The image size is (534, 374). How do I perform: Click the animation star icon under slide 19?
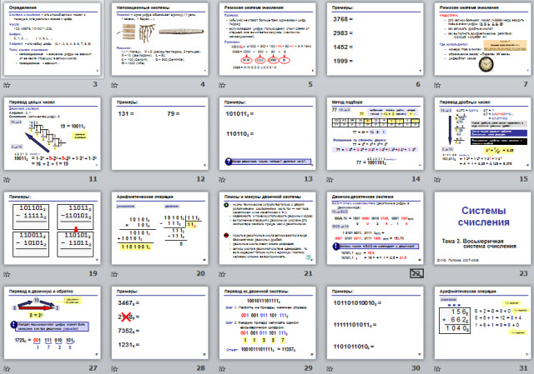coord(8,273)
